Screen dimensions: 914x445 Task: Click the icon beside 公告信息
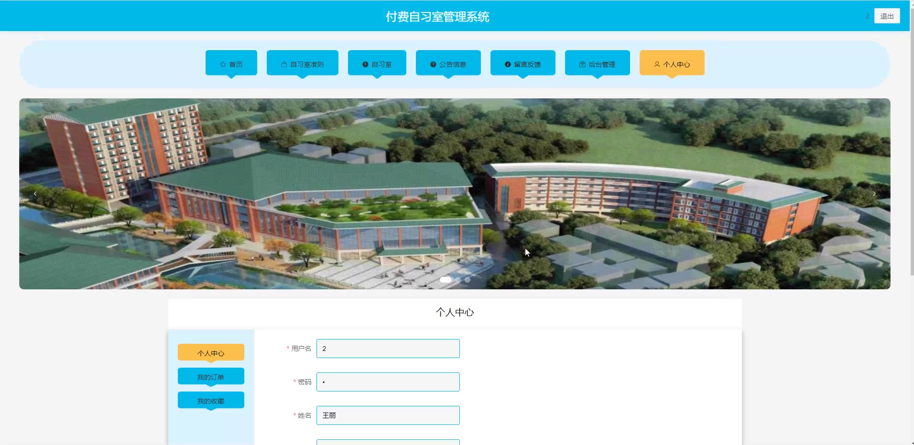coord(433,64)
